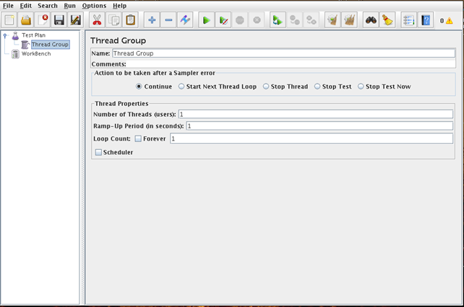Select the Start Next Thread Loop option
464x307 pixels.
coord(181,86)
